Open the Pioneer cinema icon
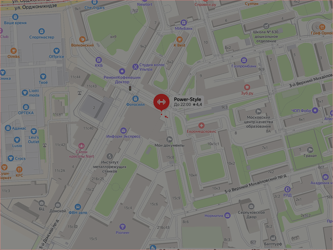 122,227
